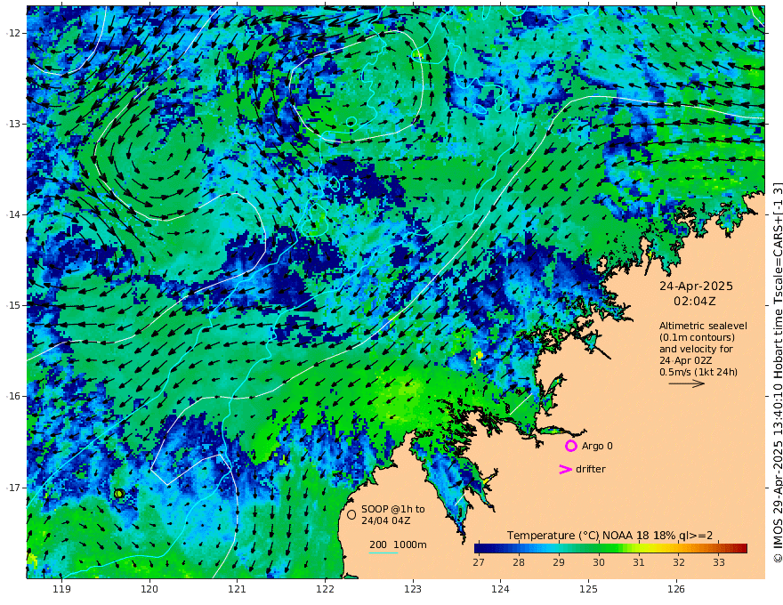Click latitude axis label -12
Viewport: 783px width, 605px height.
coord(14,33)
